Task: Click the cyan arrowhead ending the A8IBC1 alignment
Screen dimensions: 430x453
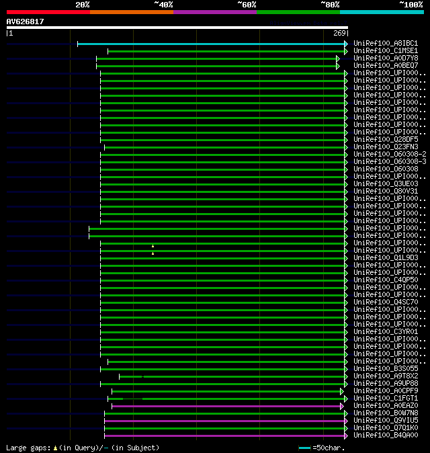Action: tap(346, 44)
